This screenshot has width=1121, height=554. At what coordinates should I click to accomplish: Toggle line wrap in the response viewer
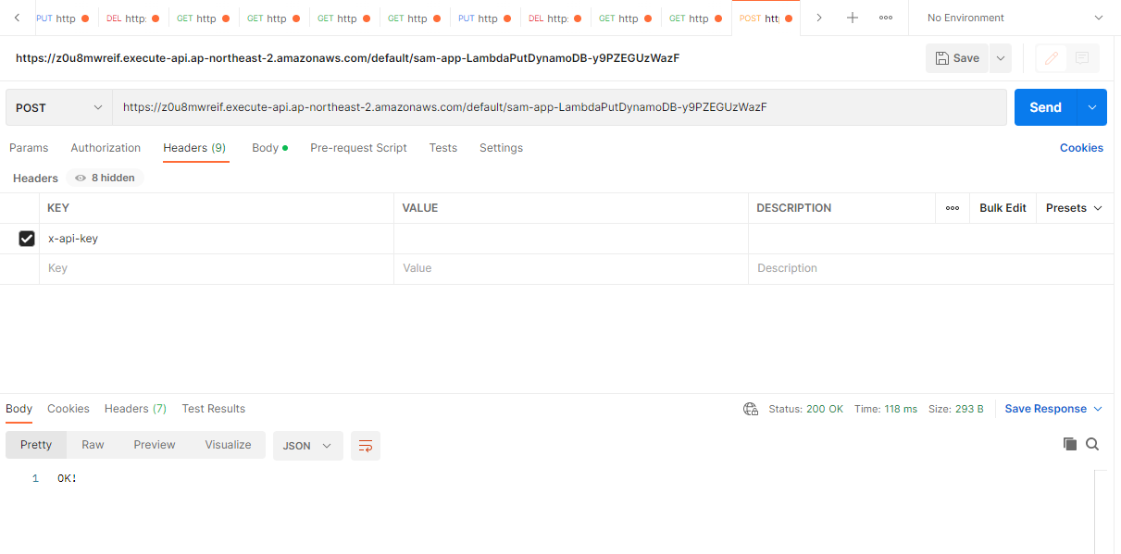tap(366, 445)
